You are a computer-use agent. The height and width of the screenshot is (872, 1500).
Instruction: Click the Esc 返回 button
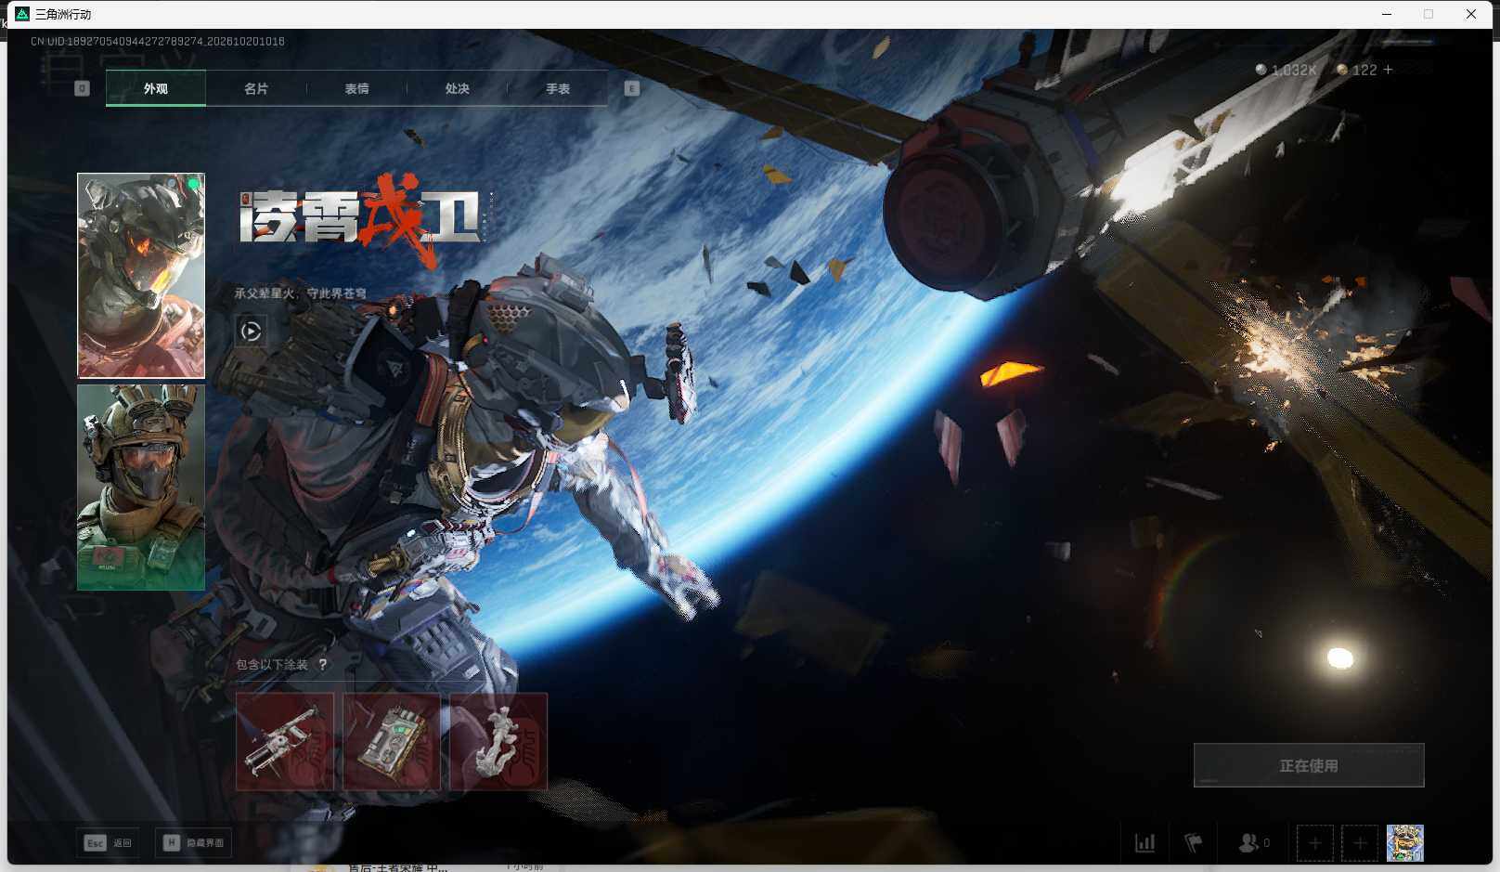[x=109, y=843]
